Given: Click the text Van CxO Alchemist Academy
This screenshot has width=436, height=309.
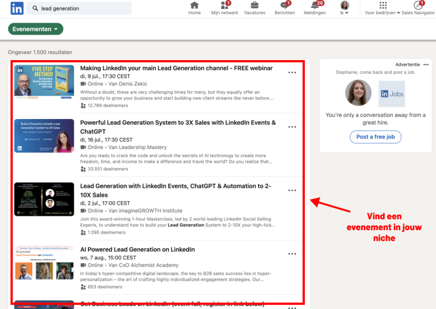Looking at the screenshot, I should (143, 265).
